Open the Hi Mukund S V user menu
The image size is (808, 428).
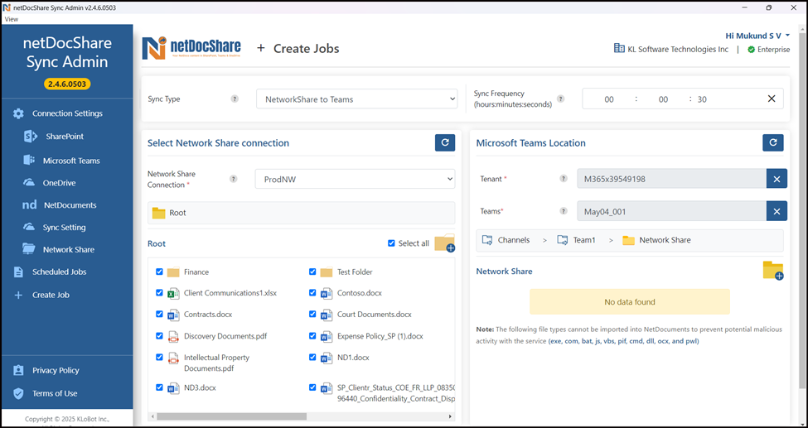click(x=757, y=36)
